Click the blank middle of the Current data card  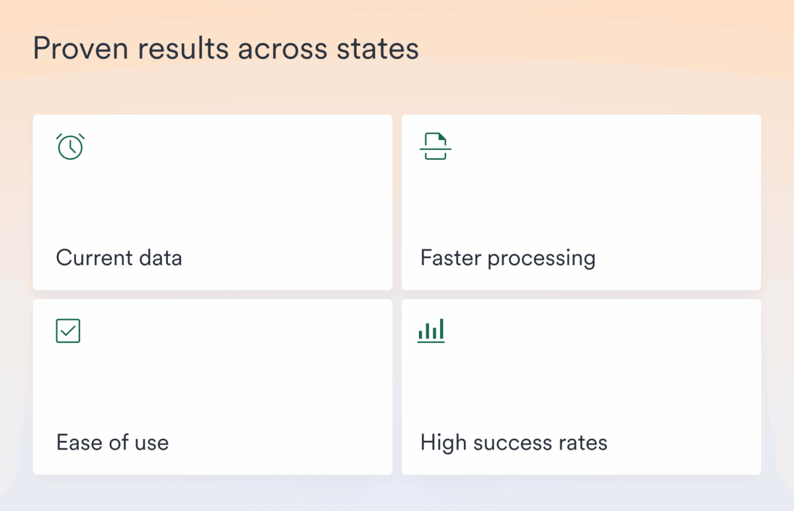212,202
